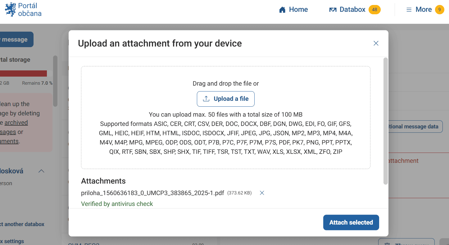Viewport: 449px width, 245px height.
Task: Click the Portál občana lion logo
Action: coord(10,10)
